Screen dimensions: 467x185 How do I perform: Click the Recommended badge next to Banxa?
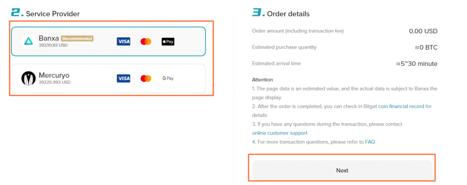click(x=77, y=39)
